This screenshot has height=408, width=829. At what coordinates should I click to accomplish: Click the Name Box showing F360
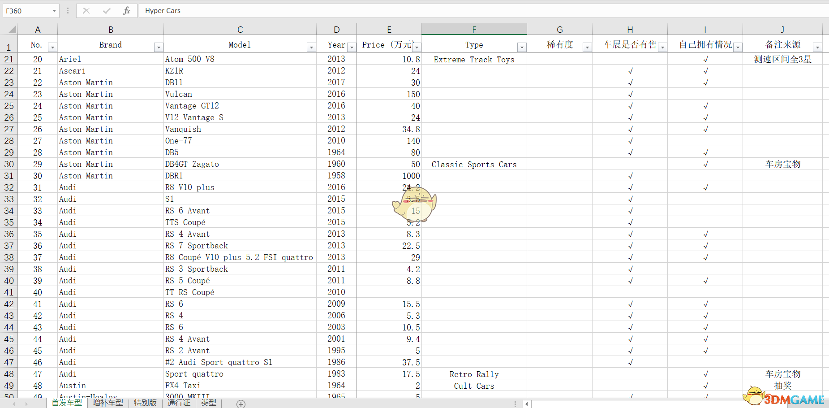[27, 11]
